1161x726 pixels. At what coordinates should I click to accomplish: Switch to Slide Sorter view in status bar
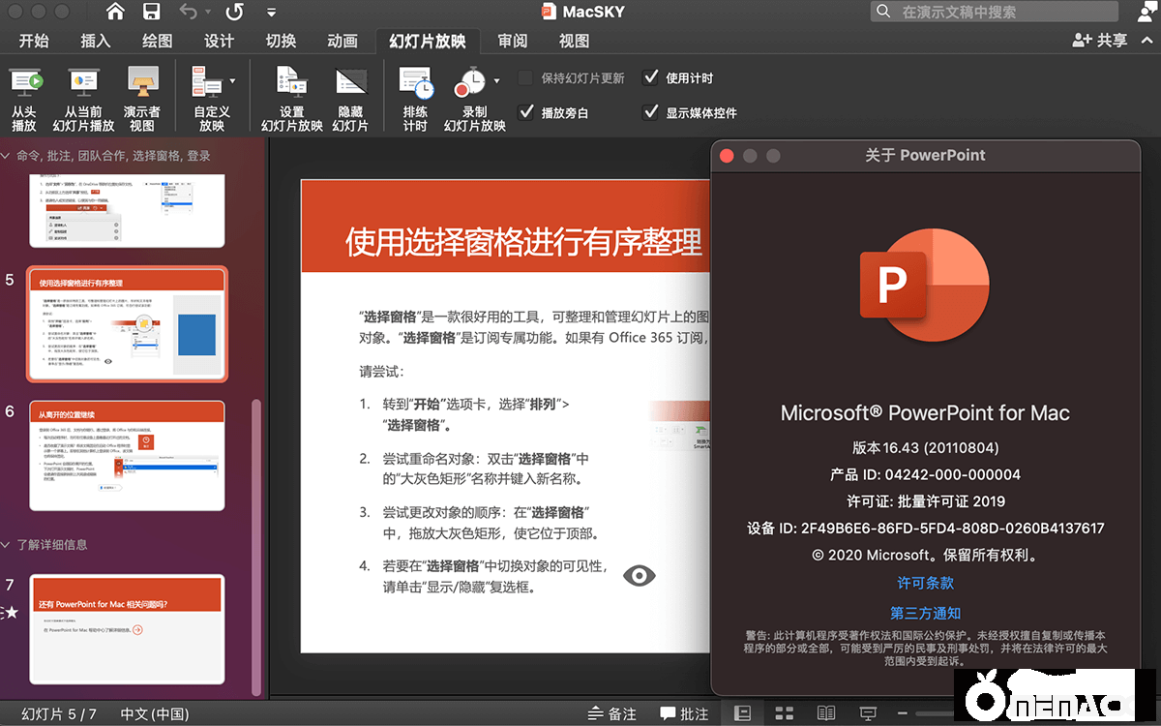coord(784,713)
